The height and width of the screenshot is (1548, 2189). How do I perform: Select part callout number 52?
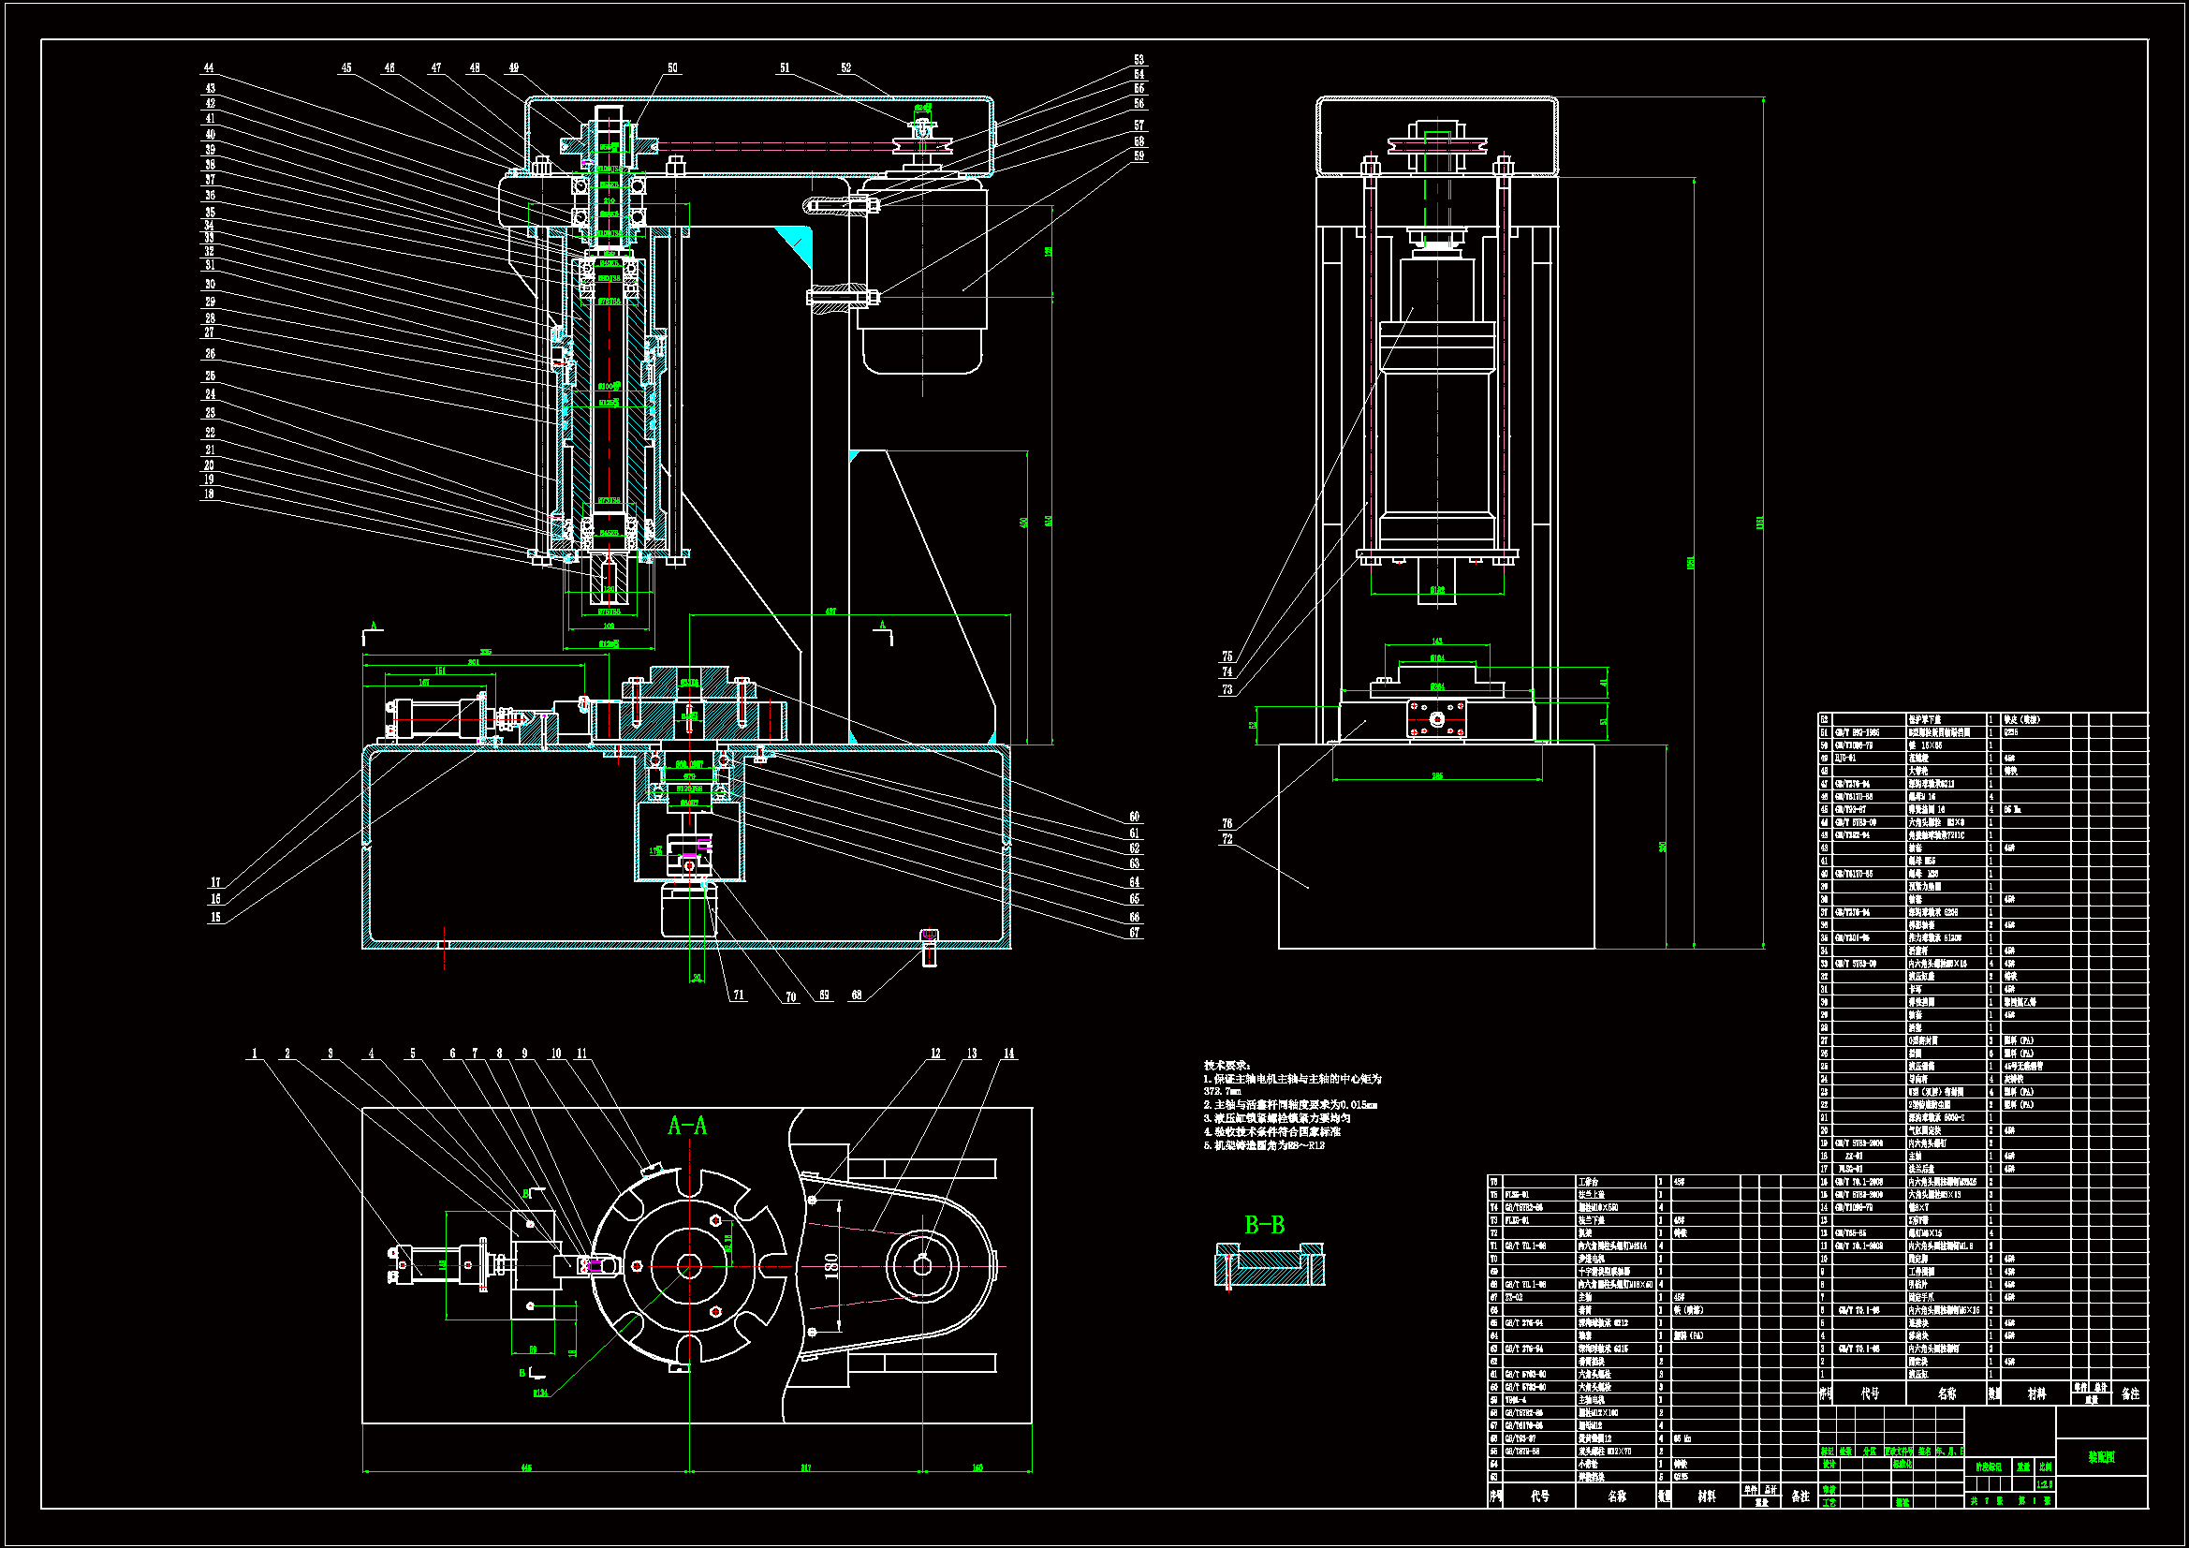(845, 68)
